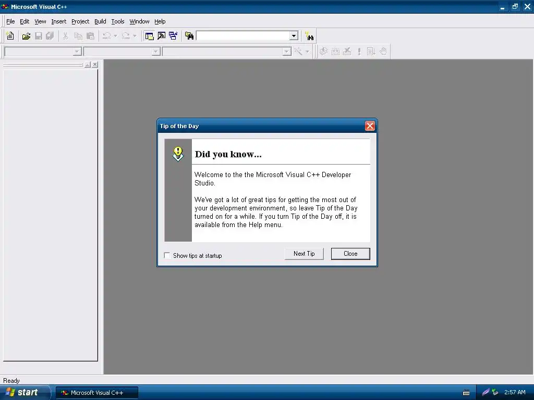Click the workspace pane expand docking button

click(88, 64)
